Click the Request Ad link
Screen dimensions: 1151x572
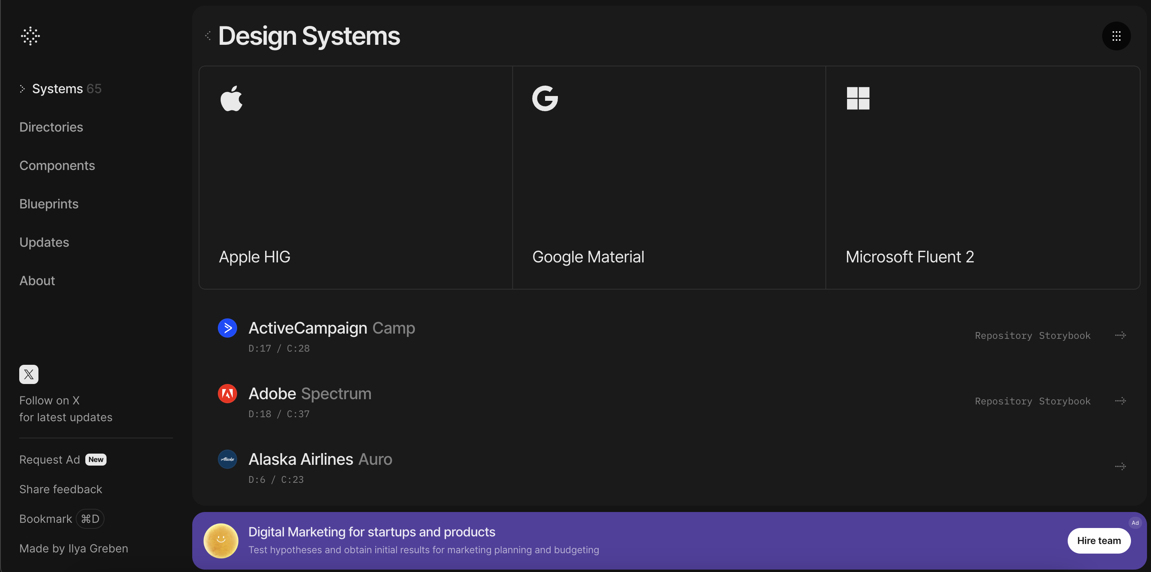click(x=50, y=460)
